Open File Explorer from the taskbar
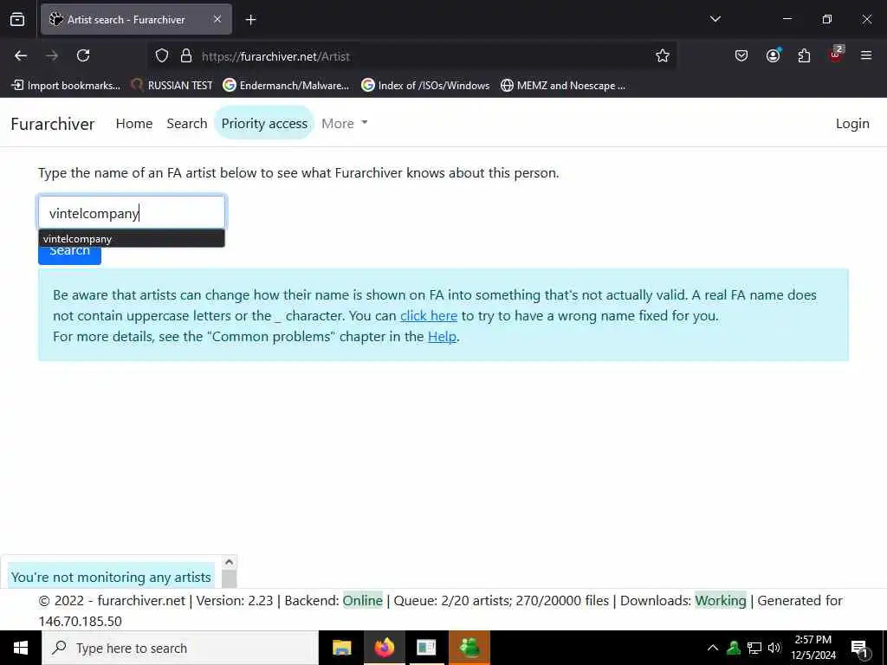Image resolution: width=887 pixels, height=665 pixels. point(341,648)
